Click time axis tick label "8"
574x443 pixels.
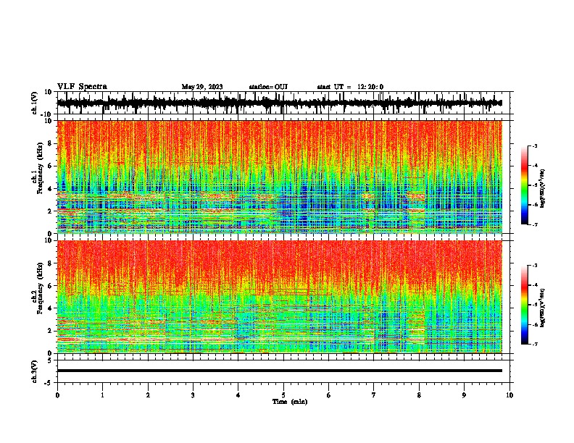(419, 395)
